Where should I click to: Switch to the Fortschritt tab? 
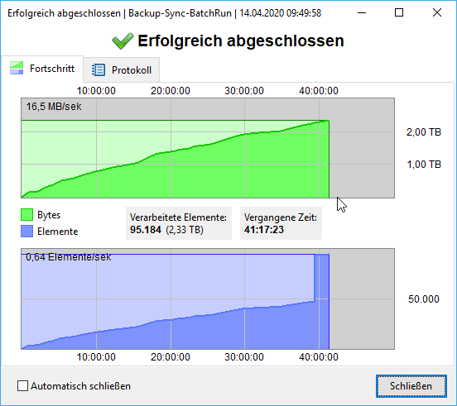tap(42, 69)
